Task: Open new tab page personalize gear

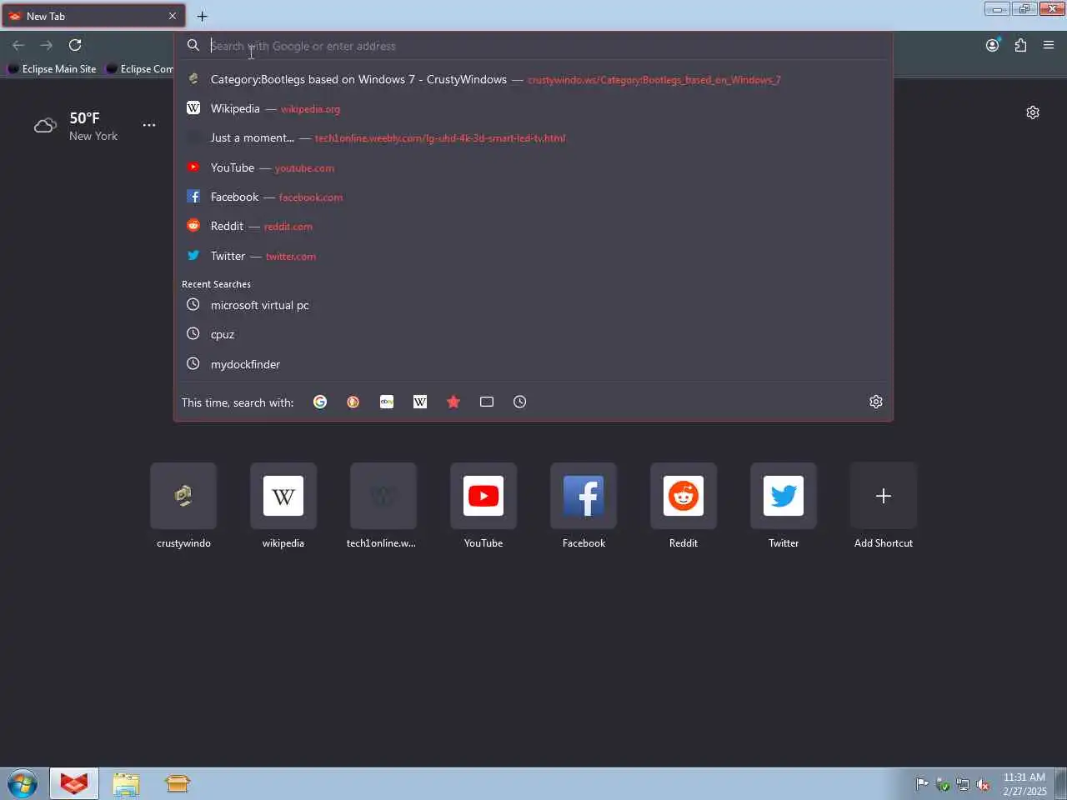Action: 1033,112
